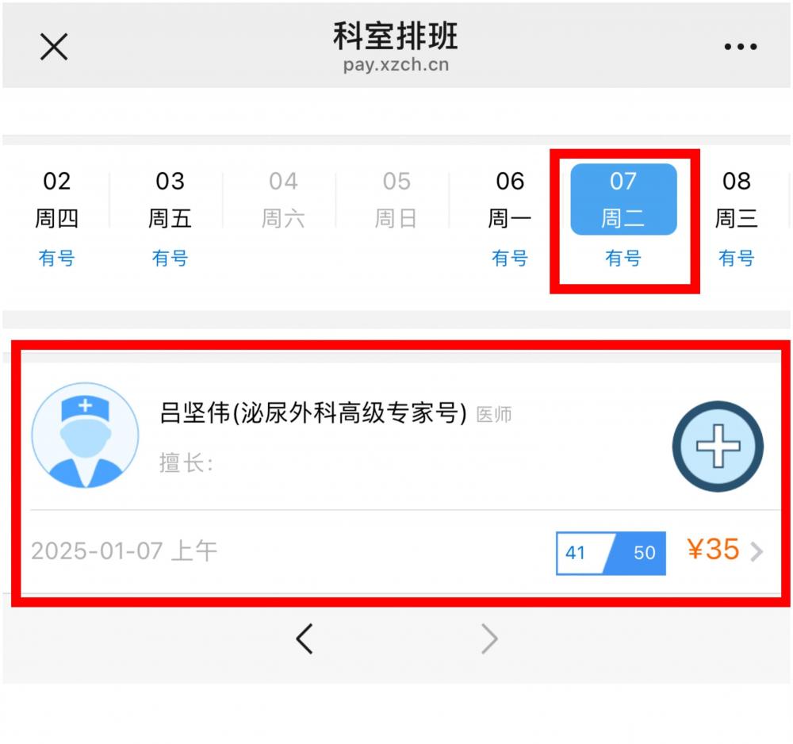Select date 06 周一
Image resolution: width=793 pixels, height=744 pixels.
510,200
